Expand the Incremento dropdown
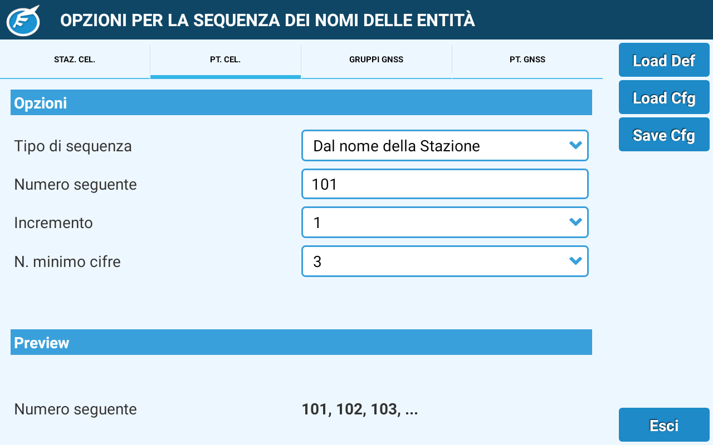713x445 pixels. [x=445, y=222]
